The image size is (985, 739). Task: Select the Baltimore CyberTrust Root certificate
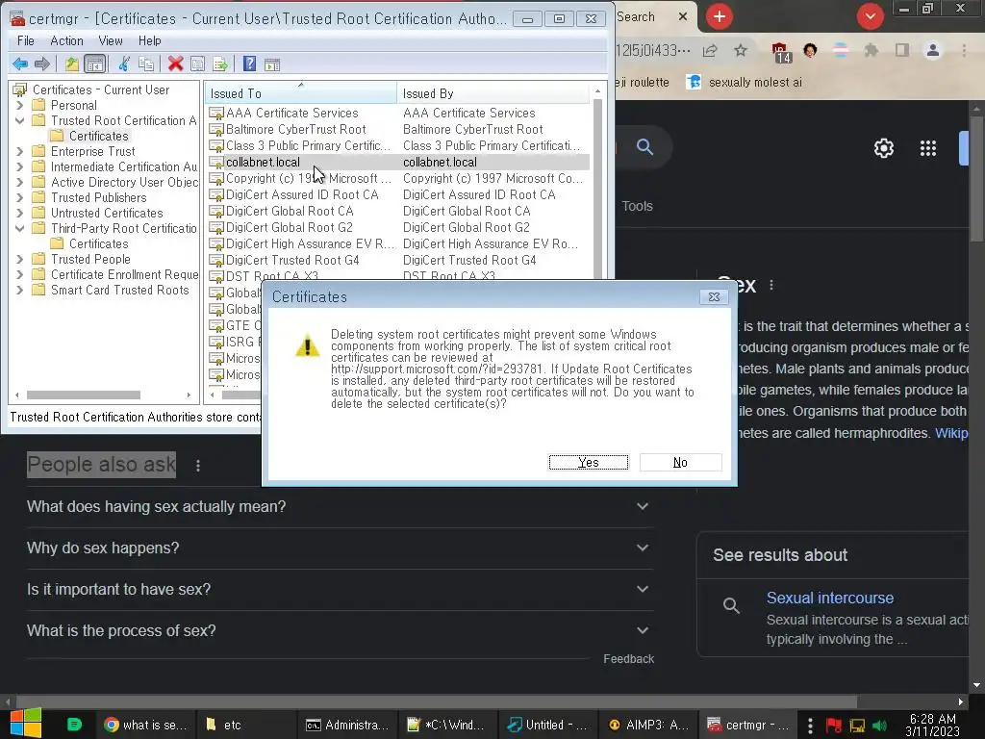399,130
